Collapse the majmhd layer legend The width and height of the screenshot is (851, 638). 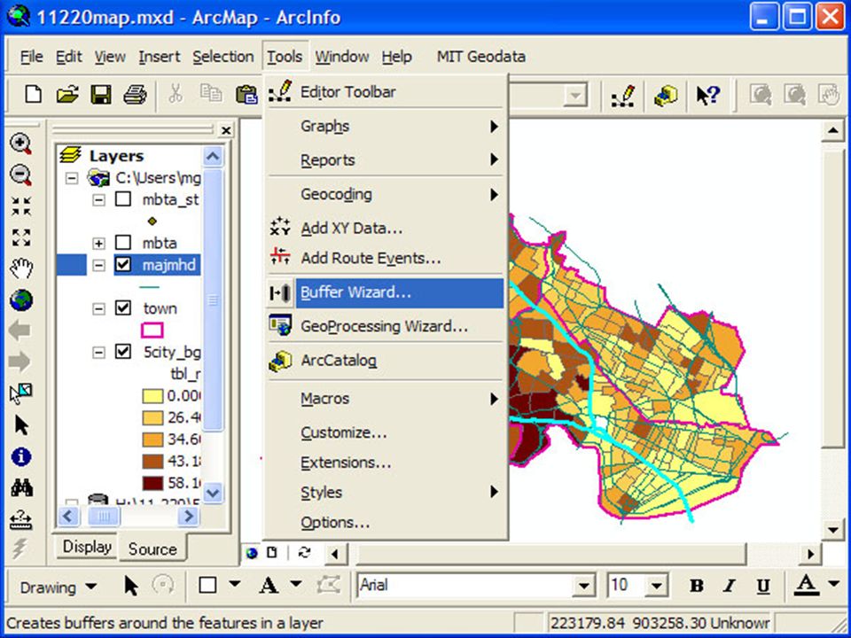pyautogui.click(x=98, y=265)
